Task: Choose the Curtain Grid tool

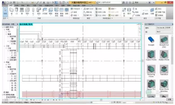Action: point(61,12)
